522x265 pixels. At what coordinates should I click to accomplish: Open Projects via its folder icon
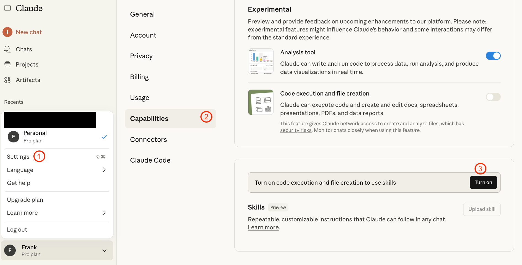[x=7, y=64]
